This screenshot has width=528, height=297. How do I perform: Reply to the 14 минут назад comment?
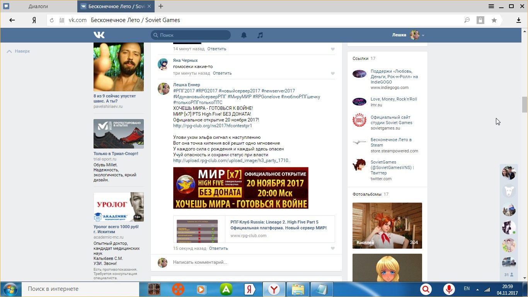coord(217,49)
